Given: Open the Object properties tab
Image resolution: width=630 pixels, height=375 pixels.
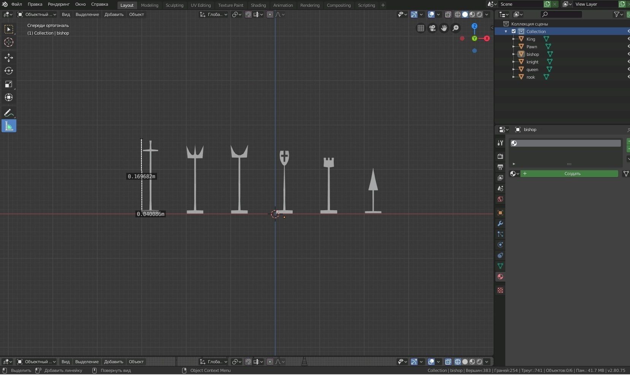Looking at the screenshot, I should [500, 213].
